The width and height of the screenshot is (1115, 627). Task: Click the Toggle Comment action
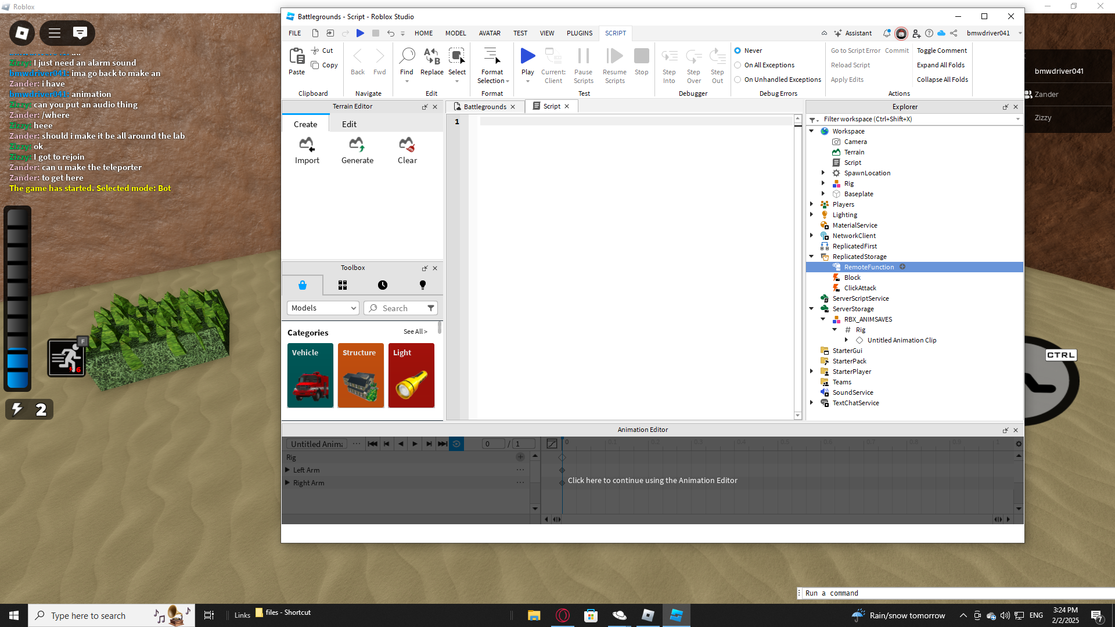[941, 51]
